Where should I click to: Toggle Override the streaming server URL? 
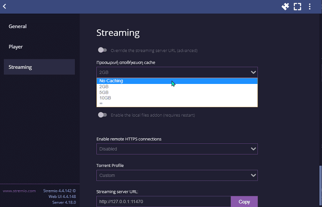[x=102, y=50]
